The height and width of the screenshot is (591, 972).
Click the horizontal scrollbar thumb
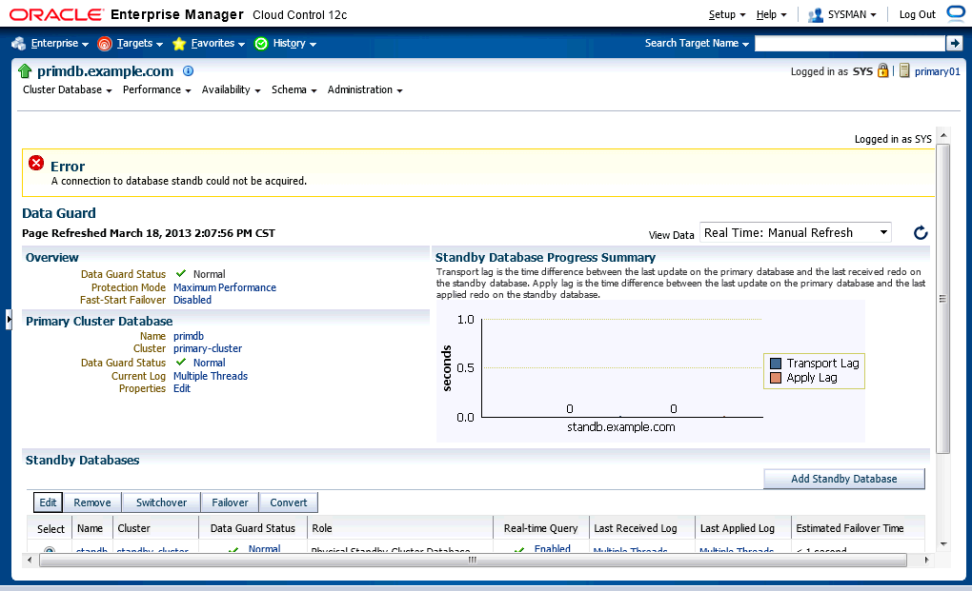tap(473, 560)
